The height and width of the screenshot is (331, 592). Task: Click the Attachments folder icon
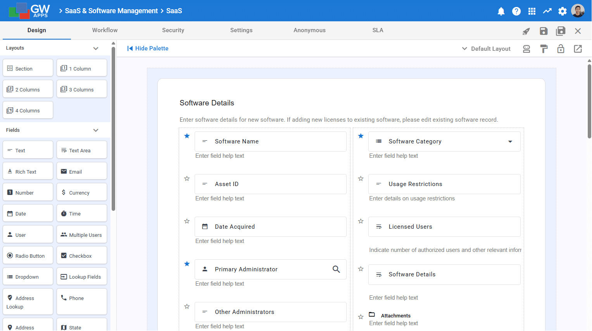pyautogui.click(x=372, y=314)
